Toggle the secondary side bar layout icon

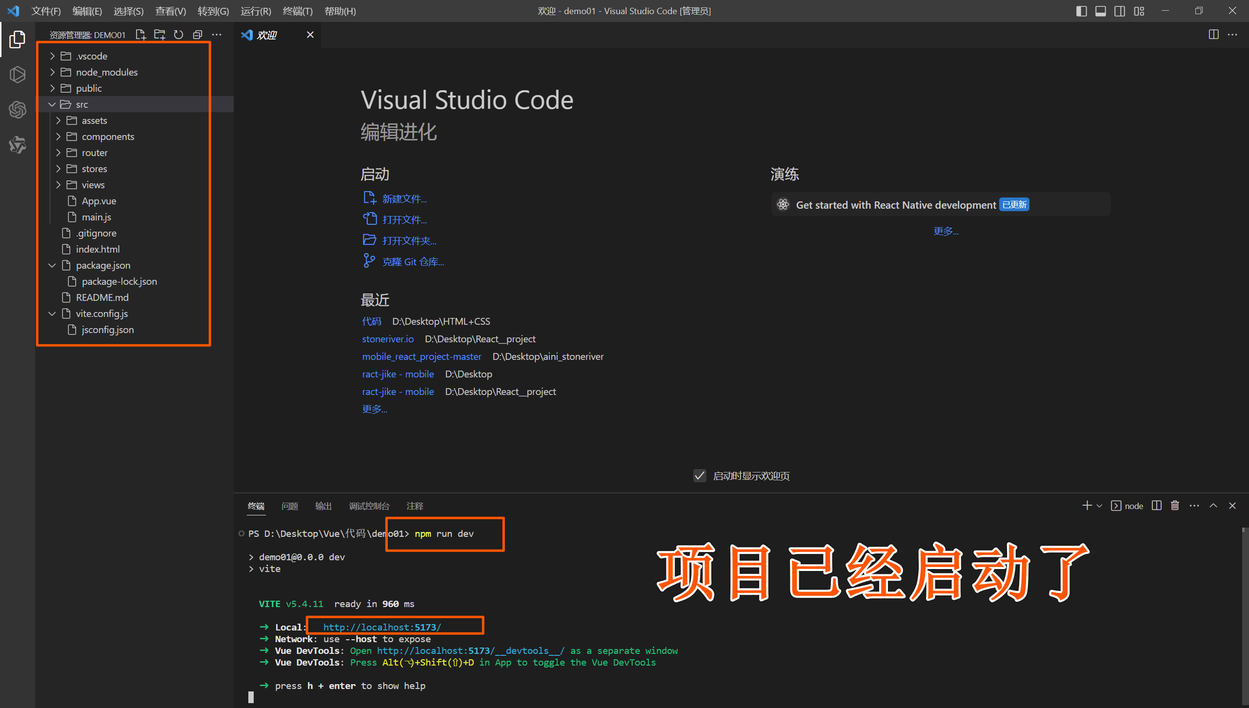pos(1120,11)
